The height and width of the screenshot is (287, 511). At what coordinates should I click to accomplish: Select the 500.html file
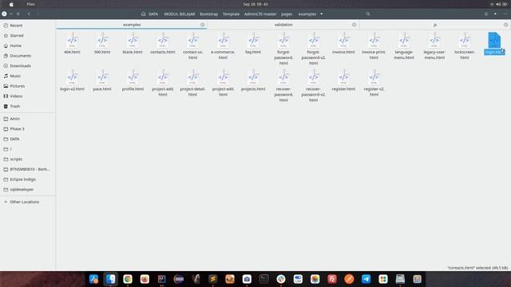pos(102,44)
